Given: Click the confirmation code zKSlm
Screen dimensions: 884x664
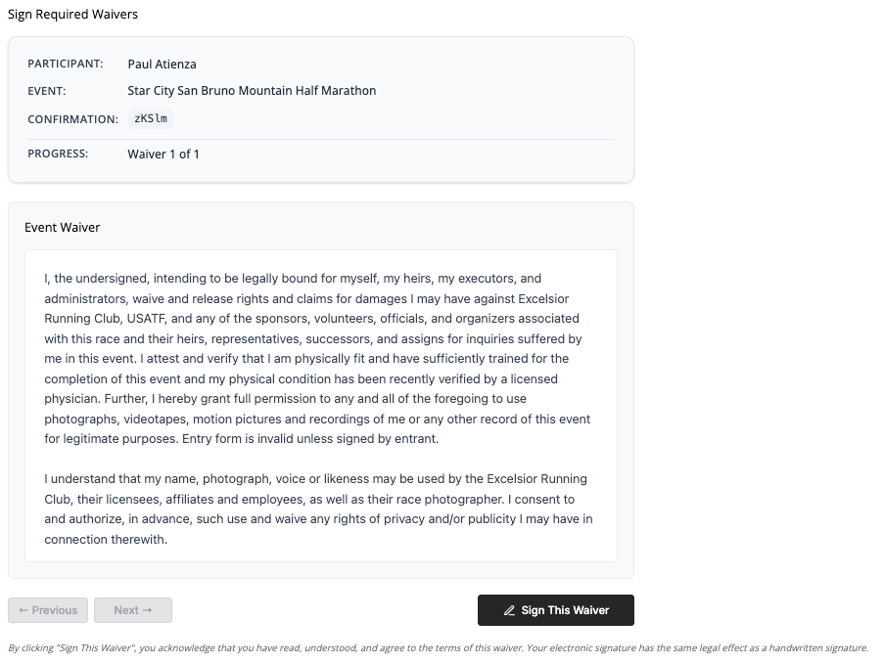Looking at the screenshot, I should point(151,118).
